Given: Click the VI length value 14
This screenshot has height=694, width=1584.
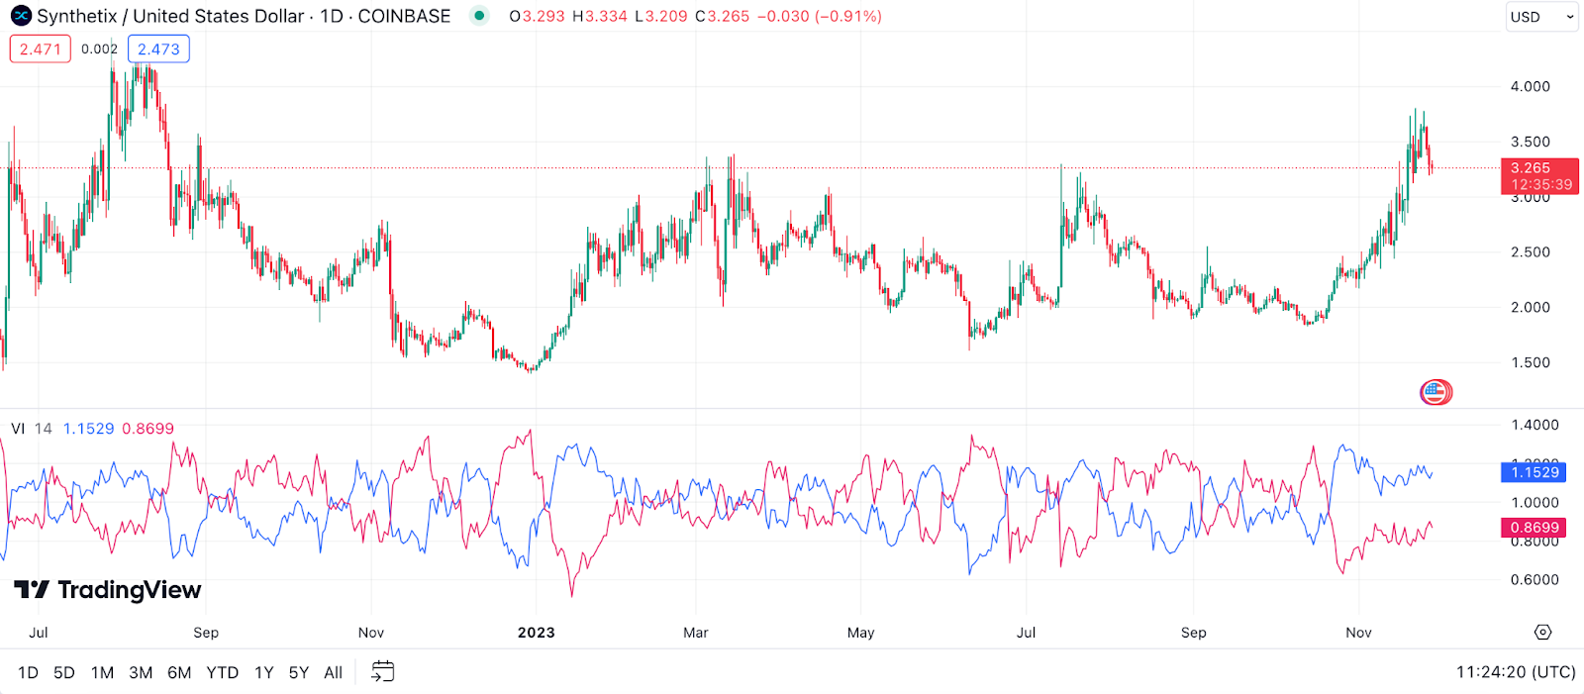Looking at the screenshot, I should (x=44, y=429).
